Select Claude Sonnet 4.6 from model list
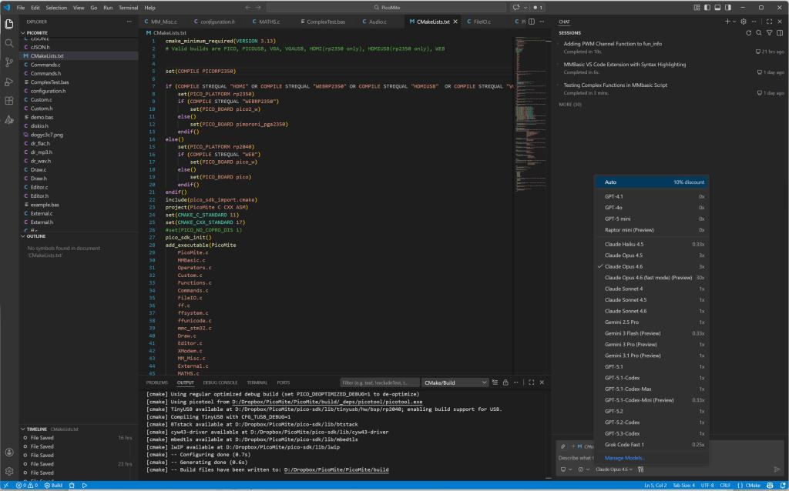The width and height of the screenshot is (789, 491). click(626, 311)
